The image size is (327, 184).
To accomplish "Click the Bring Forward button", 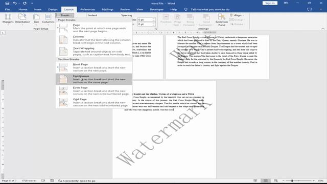I will pos(190,20).
